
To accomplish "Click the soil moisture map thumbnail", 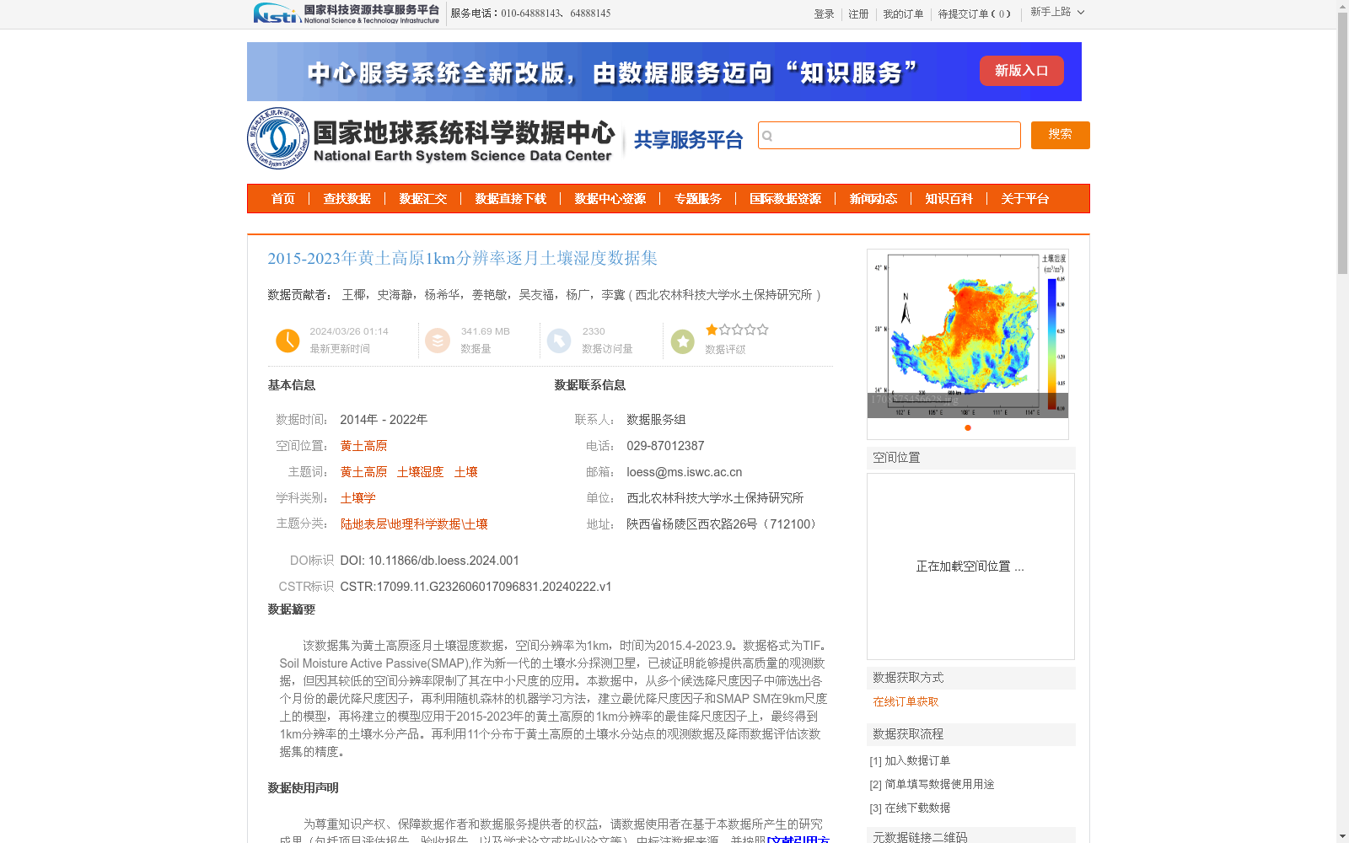I will pos(968,334).
